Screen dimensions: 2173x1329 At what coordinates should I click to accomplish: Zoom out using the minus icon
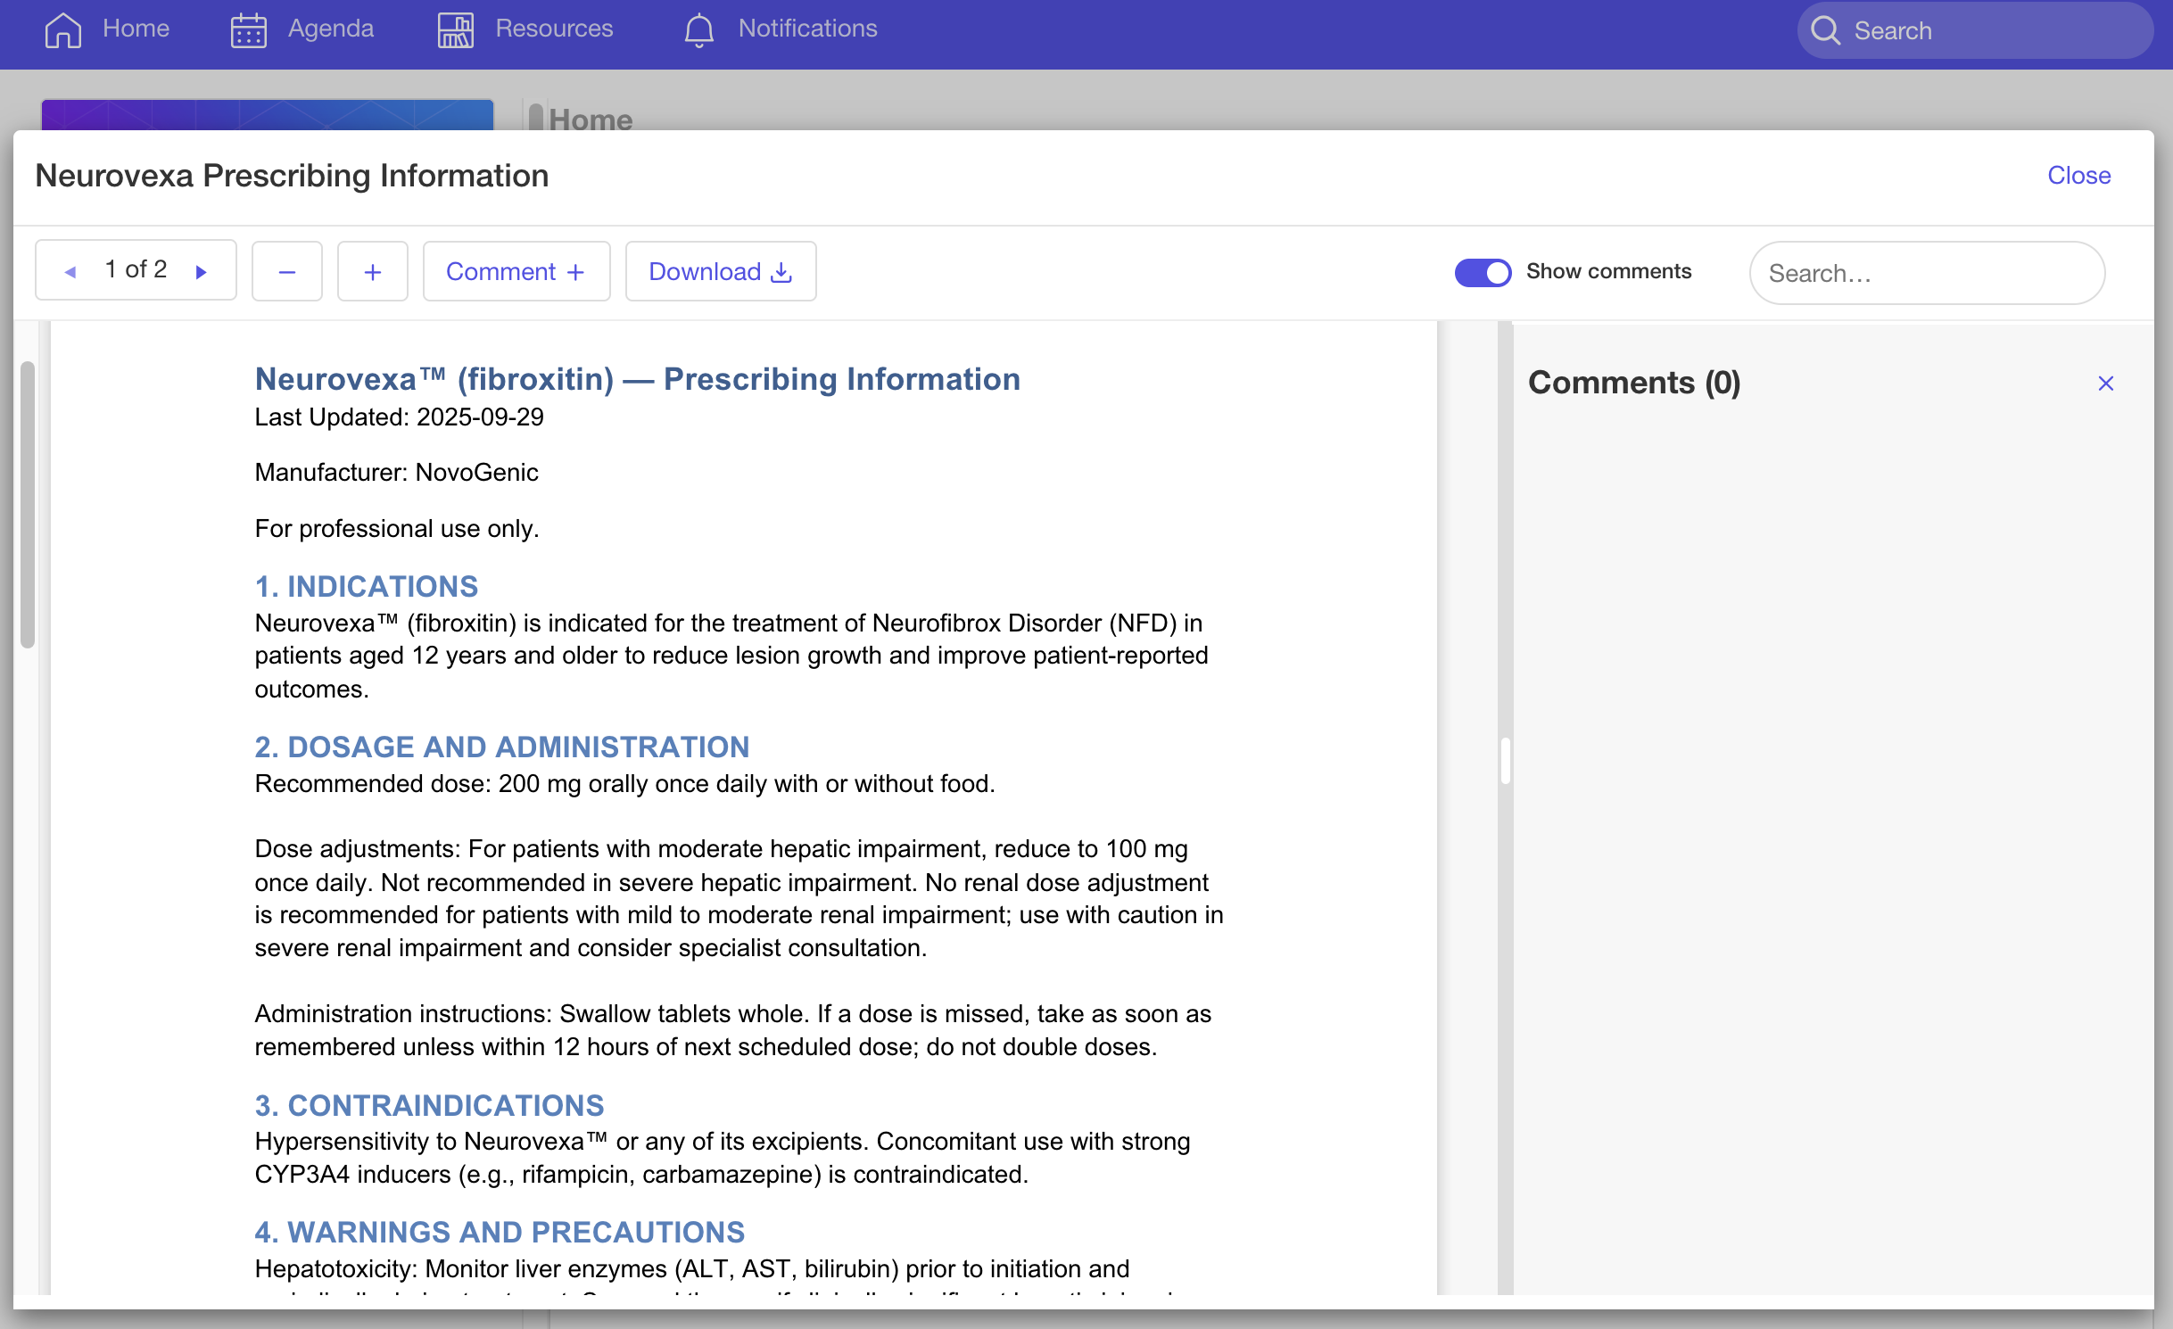pos(286,271)
